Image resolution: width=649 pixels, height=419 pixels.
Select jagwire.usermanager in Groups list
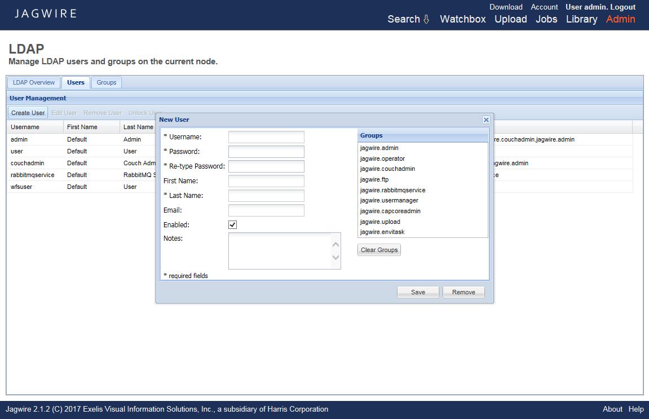tap(389, 200)
